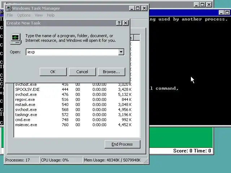Expand the Open field dropdown arrow
The width and height of the screenshot is (231, 173).
(121, 52)
